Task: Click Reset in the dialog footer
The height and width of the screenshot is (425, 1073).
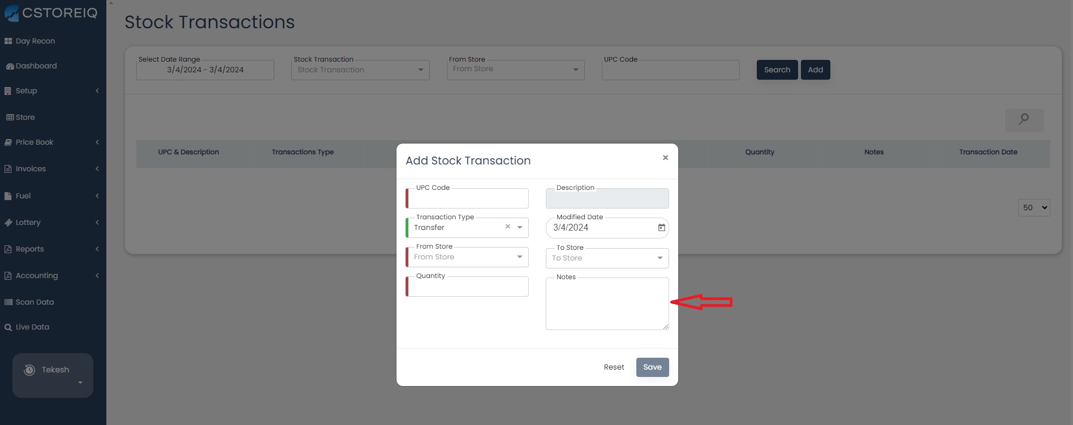Action: tap(614, 367)
